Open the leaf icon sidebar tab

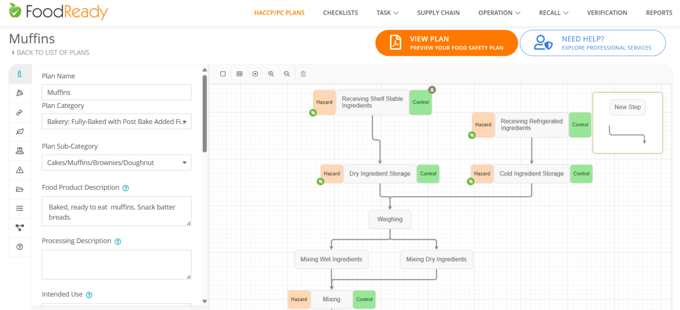[19, 132]
